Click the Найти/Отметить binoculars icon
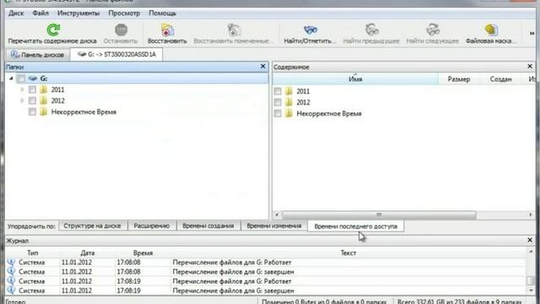 (x=310, y=30)
